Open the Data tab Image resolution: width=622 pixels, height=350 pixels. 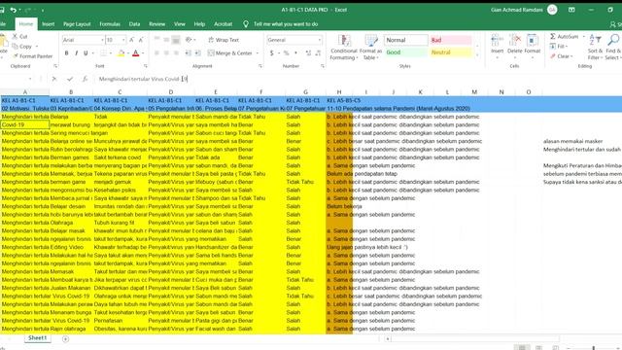point(134,24)
